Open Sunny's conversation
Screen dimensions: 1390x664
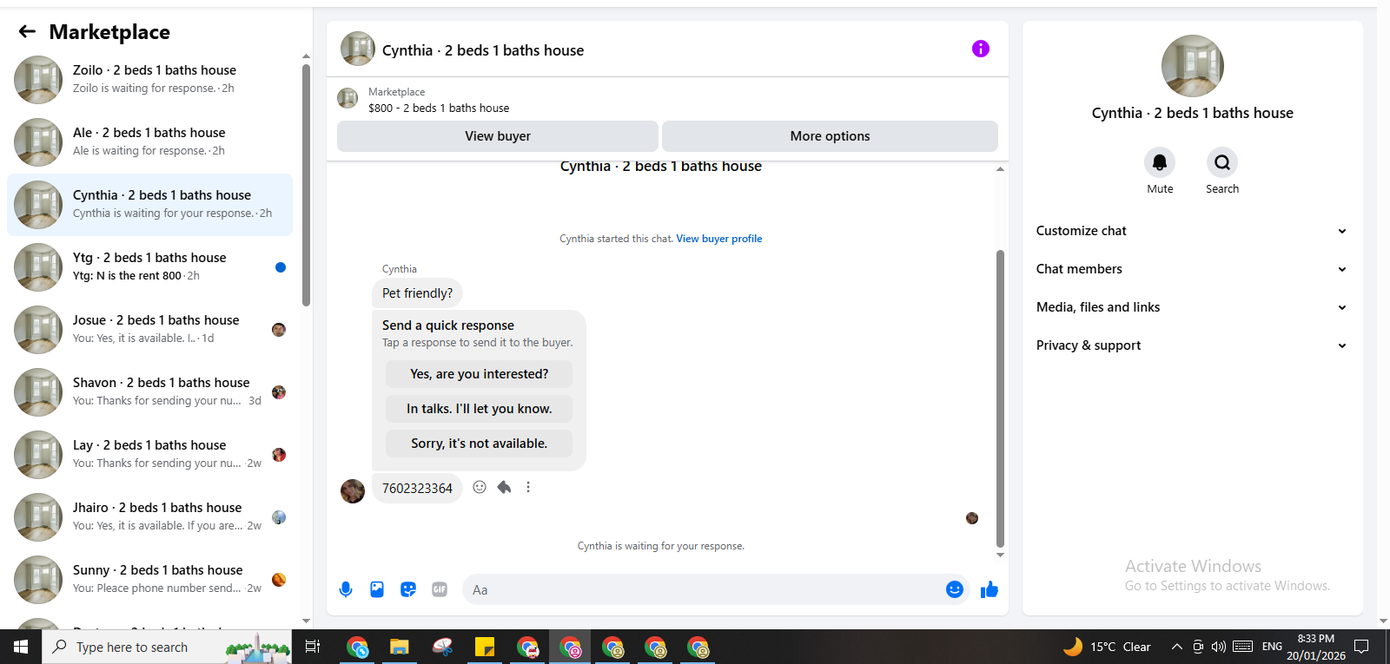(x=149, y=580)
